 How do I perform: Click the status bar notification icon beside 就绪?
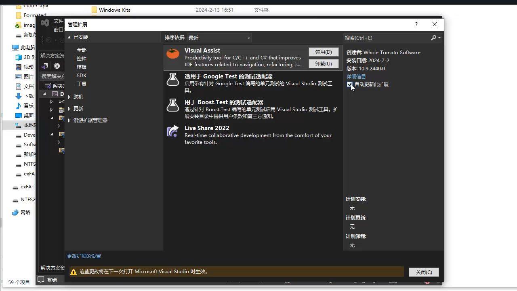(x=41, y=279)
